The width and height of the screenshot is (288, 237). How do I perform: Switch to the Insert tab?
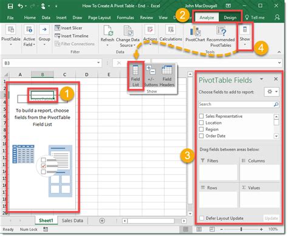tap(61, 18)
